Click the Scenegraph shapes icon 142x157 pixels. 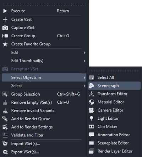(92, 86)
